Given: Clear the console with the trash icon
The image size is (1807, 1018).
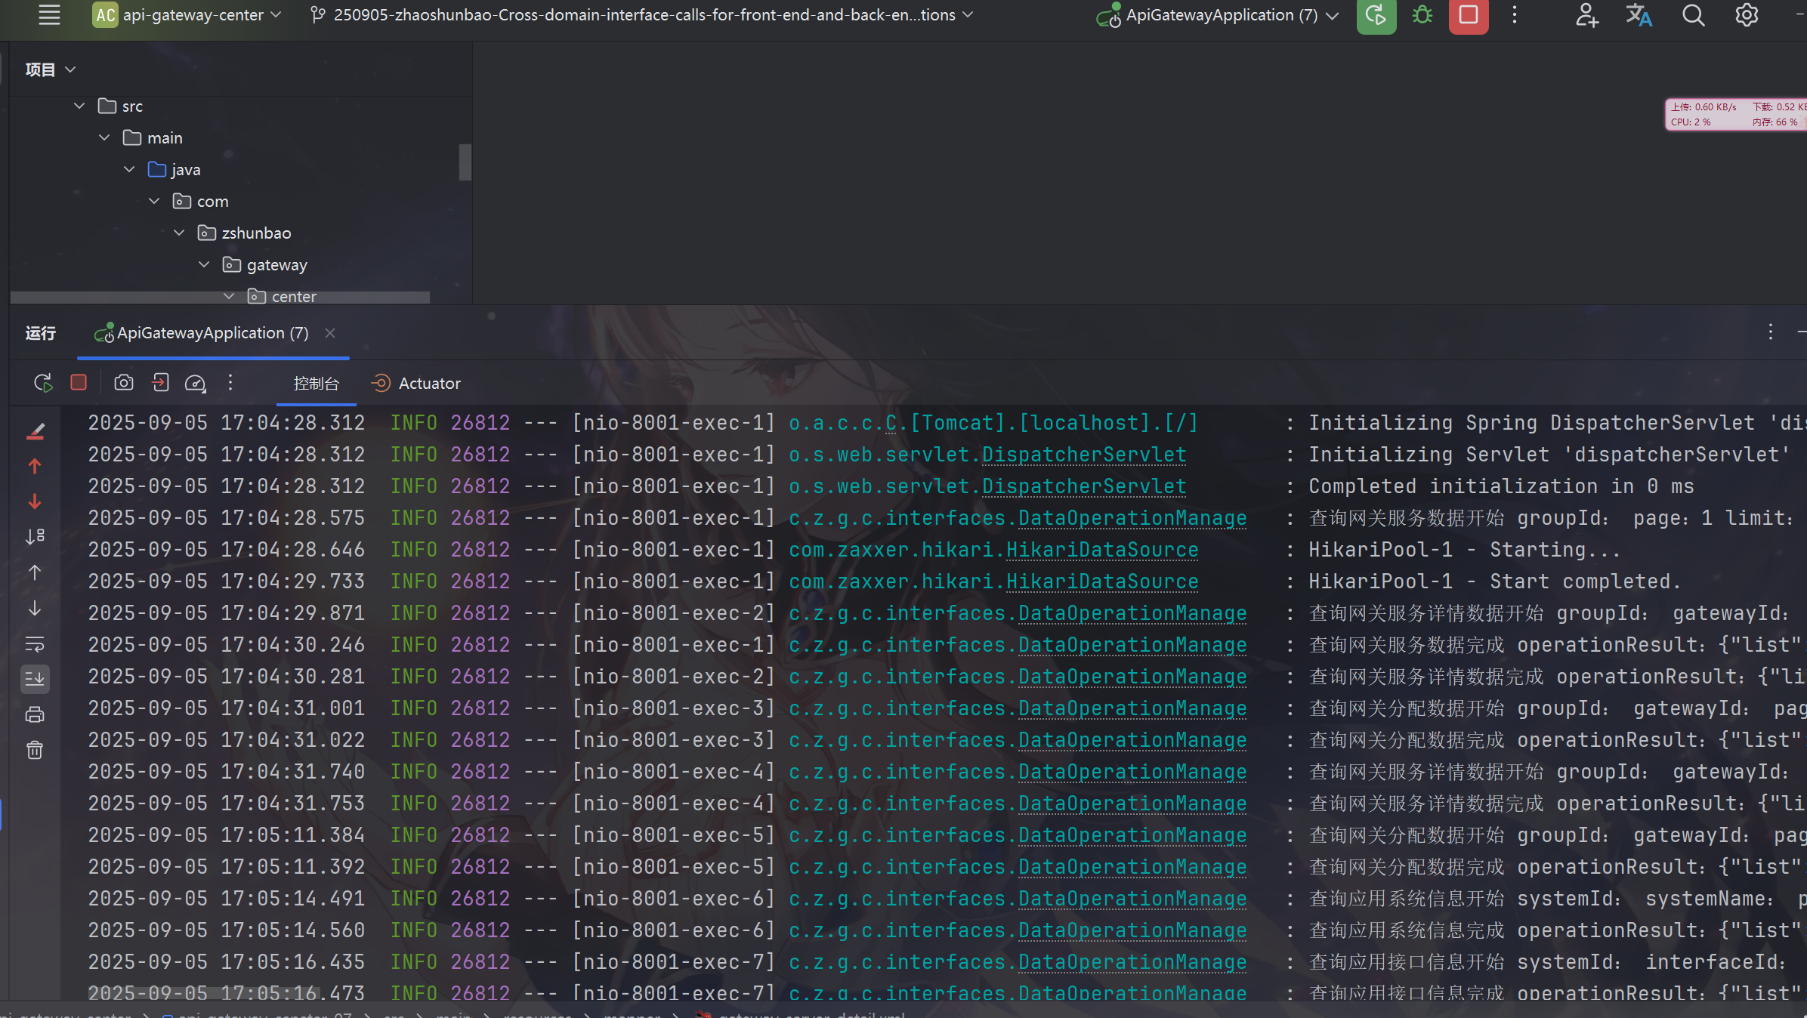Looking at the screenshot, I should (35, 750).
